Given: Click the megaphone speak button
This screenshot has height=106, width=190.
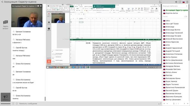Looking at the screenshot, I should (5, 97).
